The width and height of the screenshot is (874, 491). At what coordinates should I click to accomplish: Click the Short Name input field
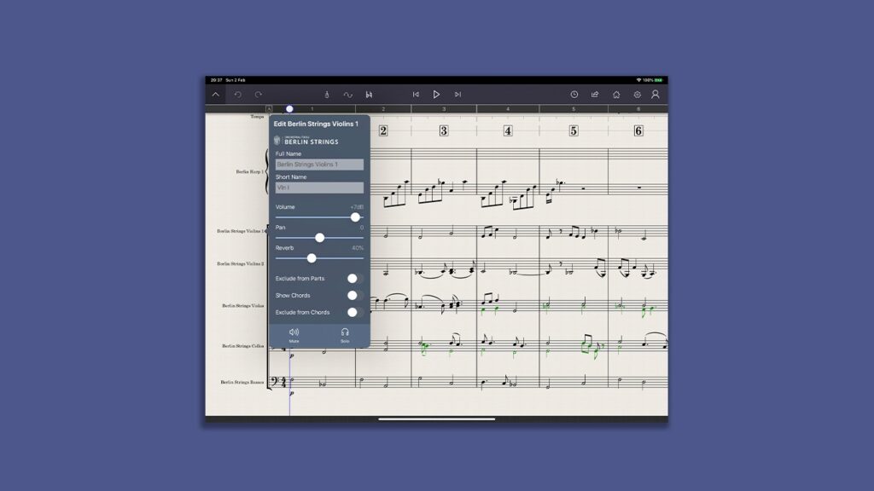click(319, 188)
